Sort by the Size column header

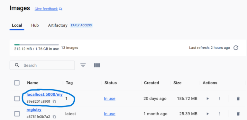(x=178, y=83)
